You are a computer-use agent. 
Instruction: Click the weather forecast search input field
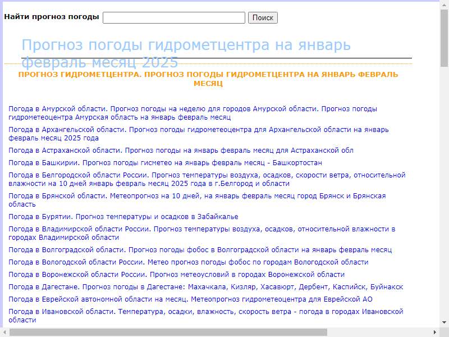(x=174, y=18)
